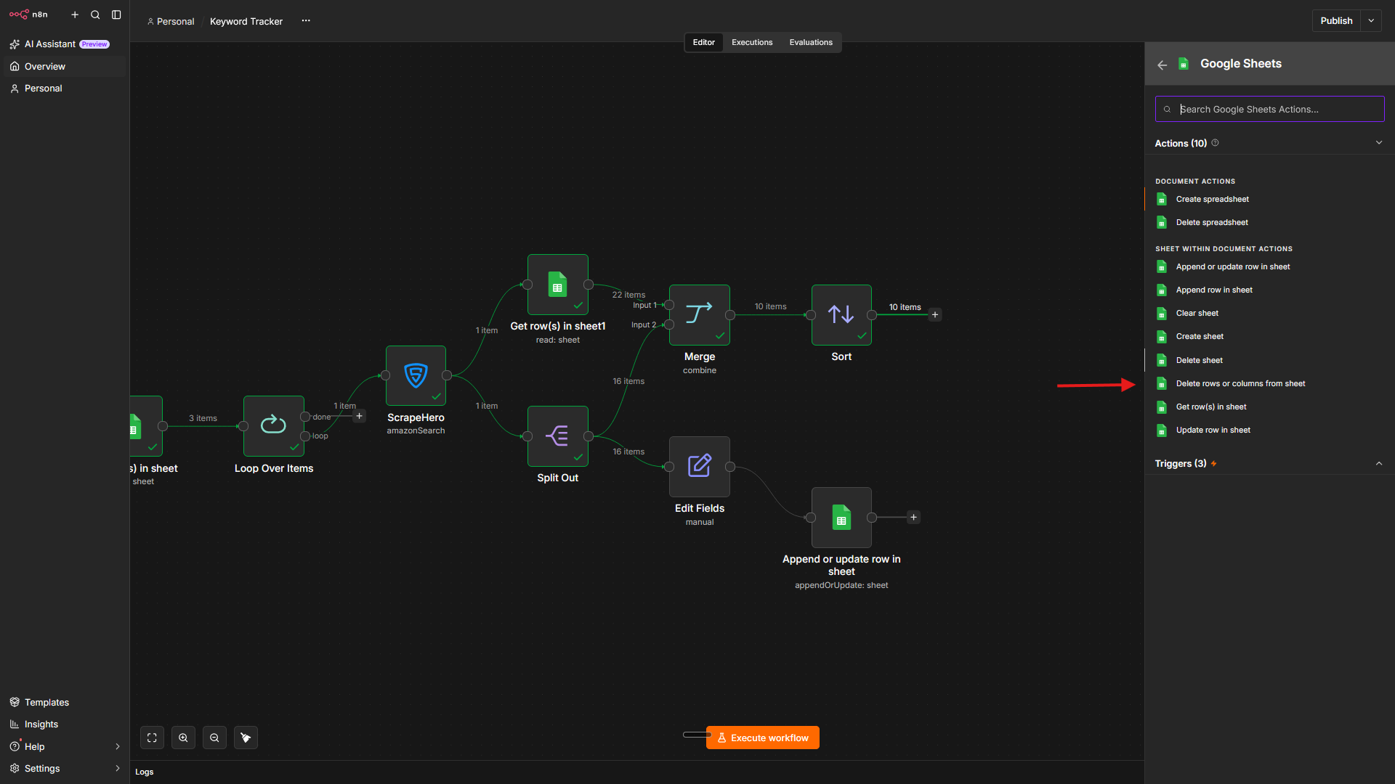
Task: Open search via magnifier icon in sidebar
Action: (95, 15)
